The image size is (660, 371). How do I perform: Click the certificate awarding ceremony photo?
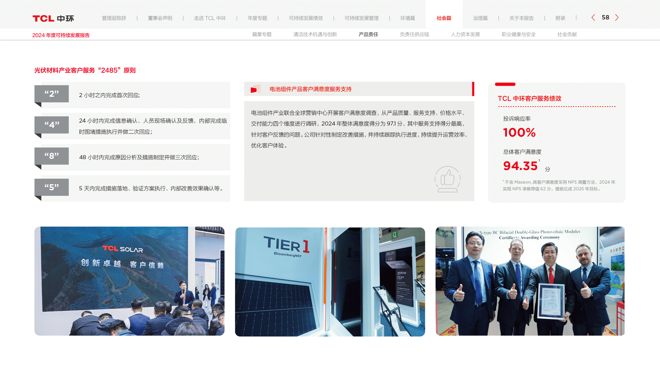point(530,281)
